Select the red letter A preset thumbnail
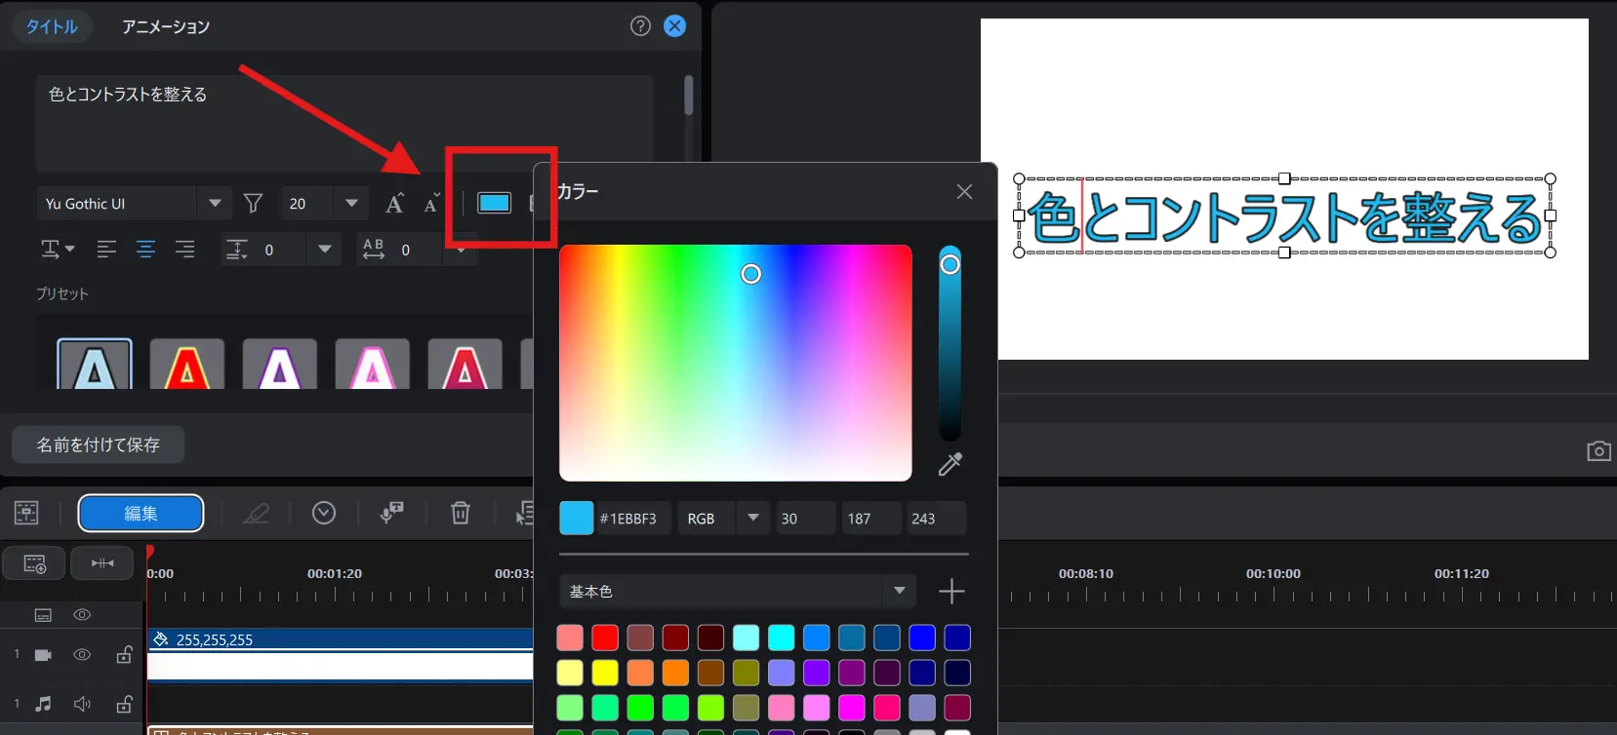This screenshot has height=735, width=1617. pos(187,365)
